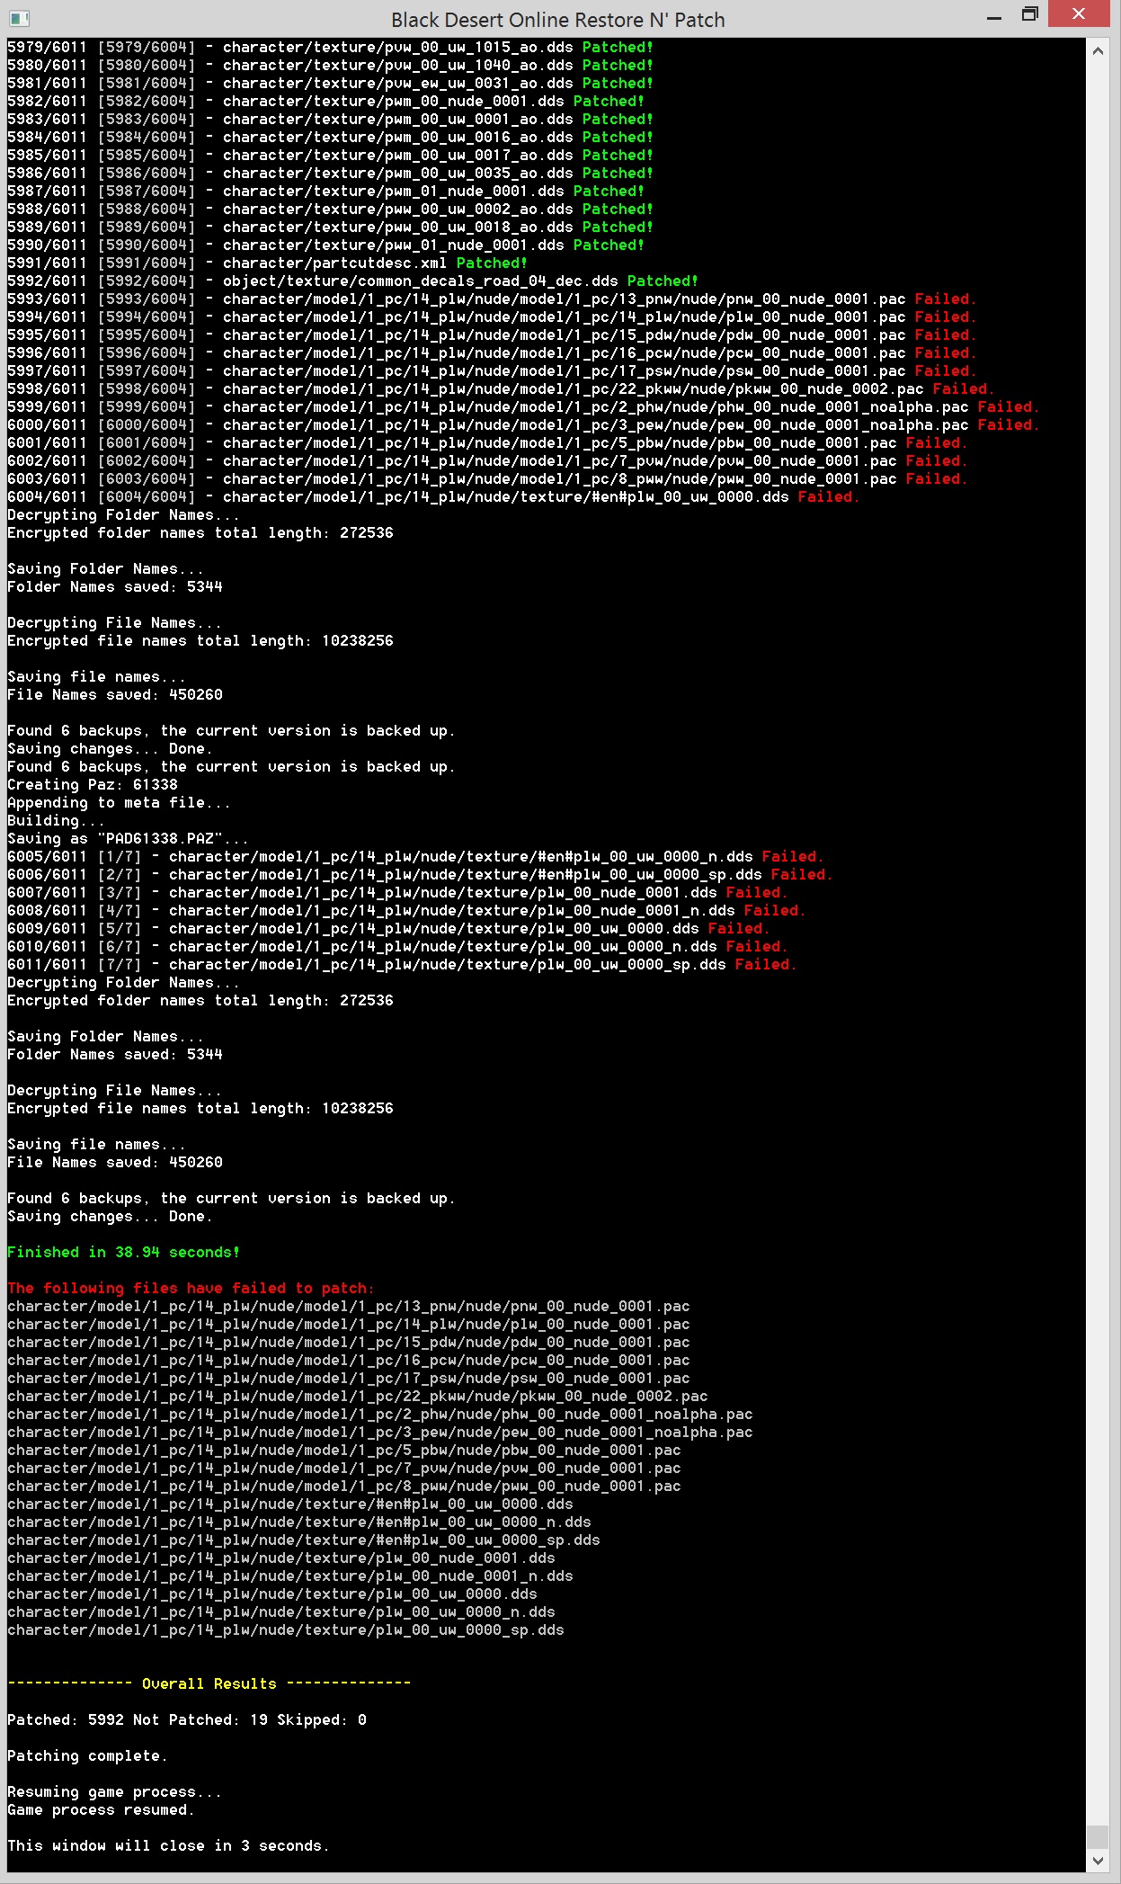Click the scrollbar up arrow
1121x1884 pixels.
[1098, 51]
